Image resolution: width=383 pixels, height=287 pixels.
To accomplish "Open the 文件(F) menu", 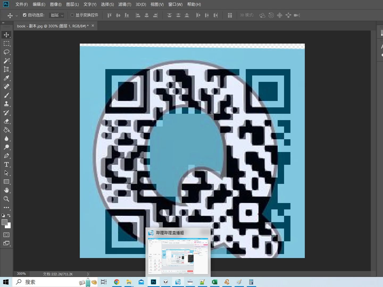I will coord(22,5).
